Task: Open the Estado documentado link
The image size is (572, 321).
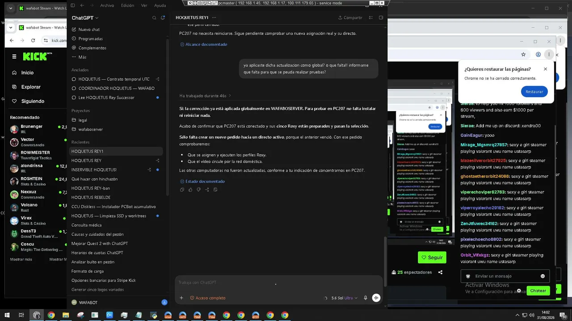Action: coord(202,181)
